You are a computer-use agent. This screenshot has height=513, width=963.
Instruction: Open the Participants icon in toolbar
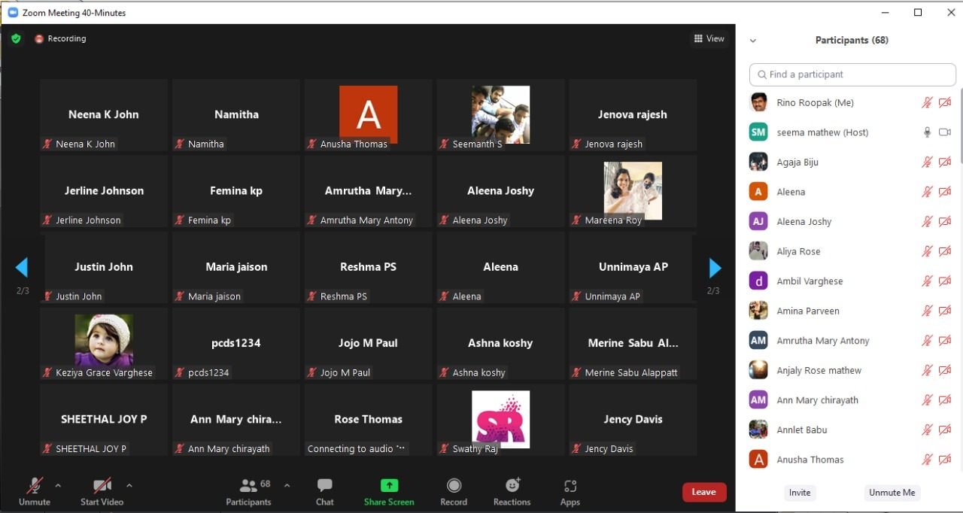click(248, 486)
